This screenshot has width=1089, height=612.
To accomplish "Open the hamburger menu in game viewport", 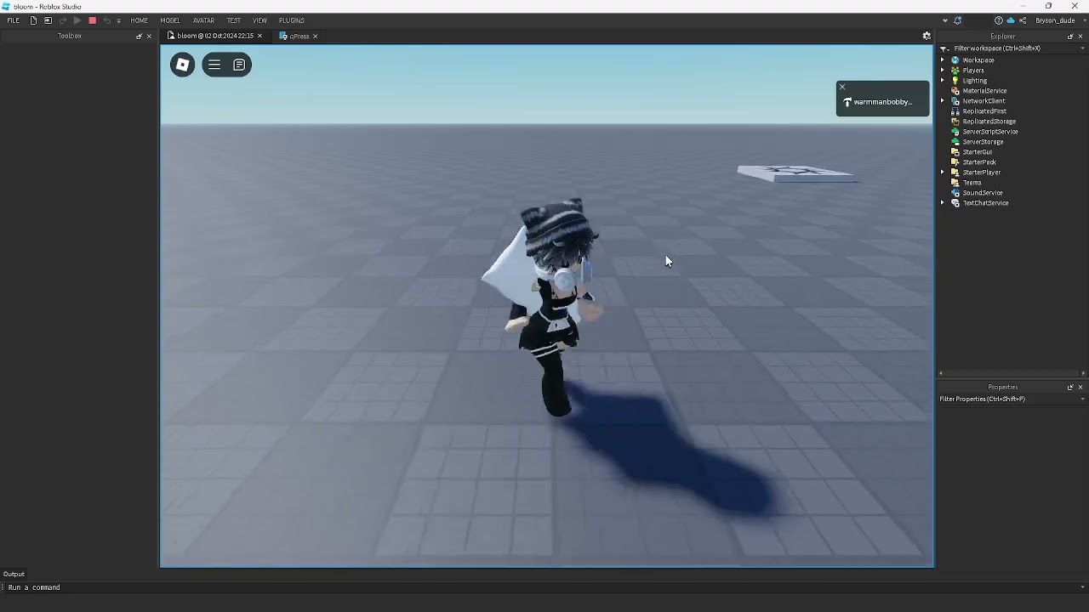I will [x=214, y=65].
